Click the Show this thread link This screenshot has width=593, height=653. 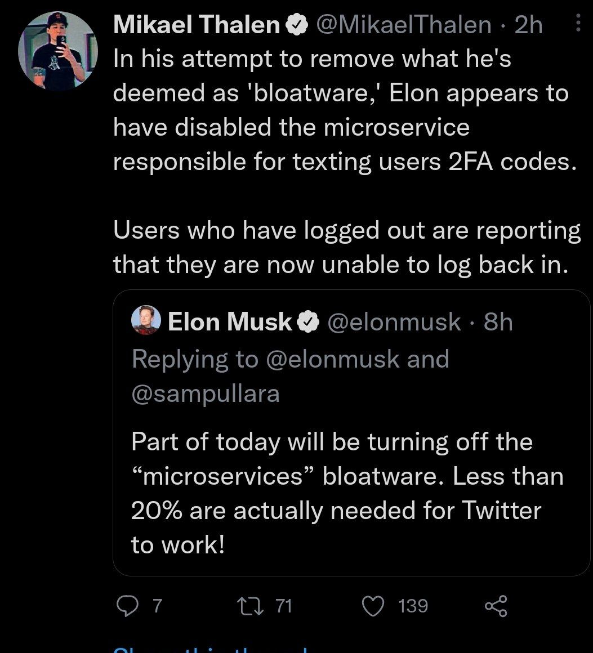[x=186, y=650]
